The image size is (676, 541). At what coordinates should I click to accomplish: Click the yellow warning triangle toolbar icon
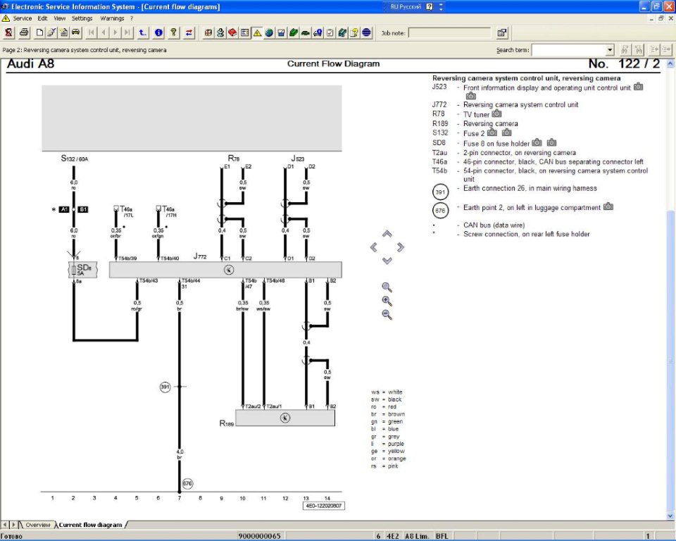[257, 32]
